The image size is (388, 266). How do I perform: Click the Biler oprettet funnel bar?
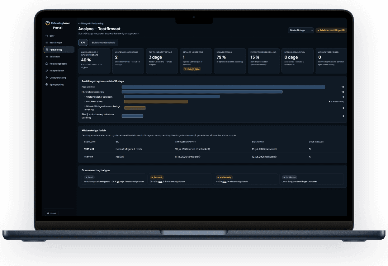click(223, 87)
